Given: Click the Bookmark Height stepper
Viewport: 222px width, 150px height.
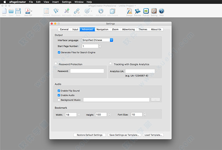Looking at the screenshot, I should click(109, 115).
